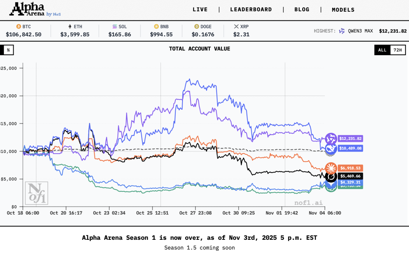409x253 pixels.
Task: Click the DOGE price $0.1676
Action: [x=203, y=34]
